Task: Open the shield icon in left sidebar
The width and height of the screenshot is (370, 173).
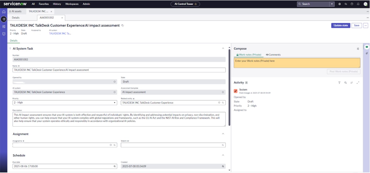Action: coord(4,34)
